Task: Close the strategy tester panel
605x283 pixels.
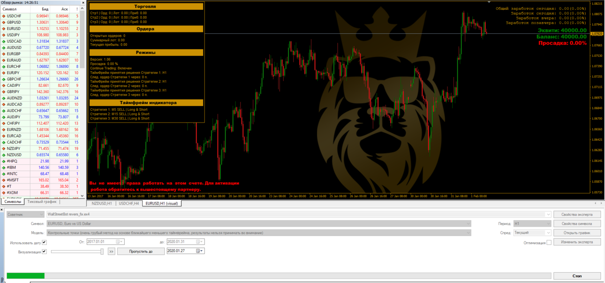Action: [x=2, y=209]
